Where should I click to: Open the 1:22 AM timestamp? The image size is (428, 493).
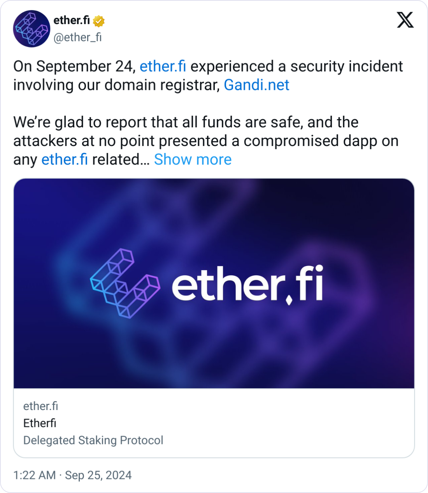coord(35,475)
